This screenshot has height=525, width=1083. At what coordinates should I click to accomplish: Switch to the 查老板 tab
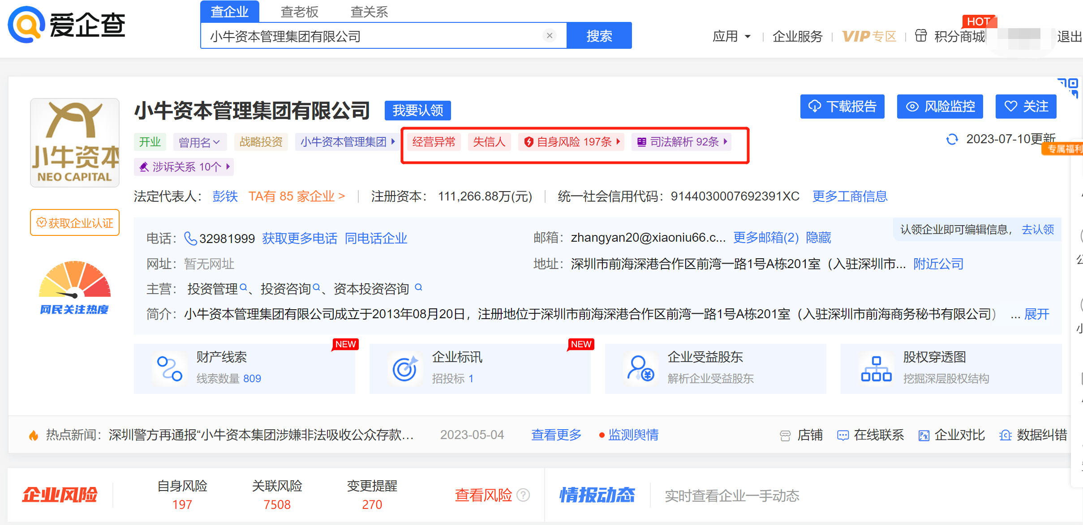coord(299,12)
